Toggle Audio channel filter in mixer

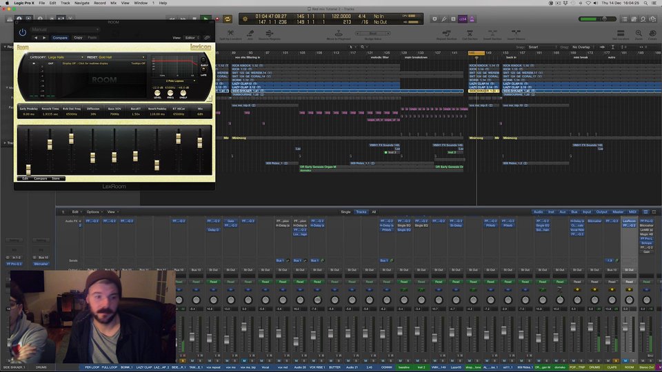tap(538, 211)
